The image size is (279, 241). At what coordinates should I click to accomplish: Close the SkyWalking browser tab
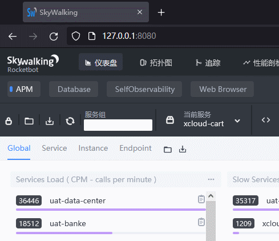[x=140, y=12]
